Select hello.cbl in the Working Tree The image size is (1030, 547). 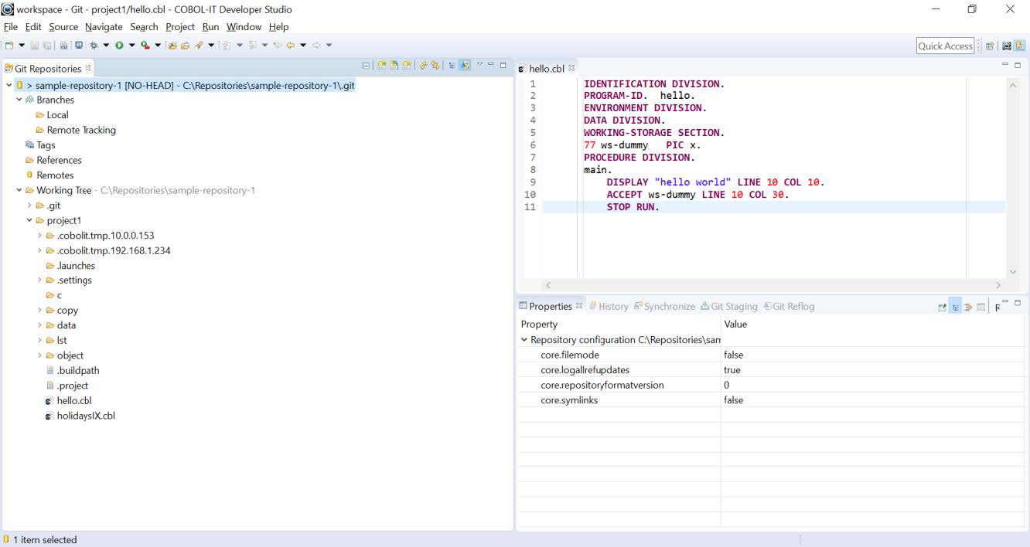tap(73, 400)
